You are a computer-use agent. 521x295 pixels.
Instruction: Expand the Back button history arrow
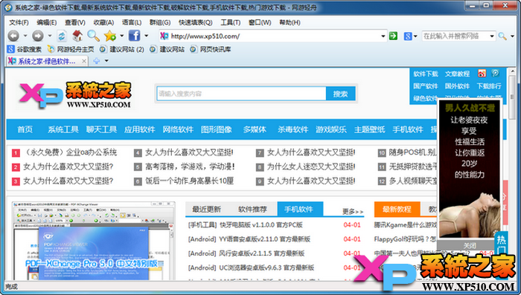point(25,36)
